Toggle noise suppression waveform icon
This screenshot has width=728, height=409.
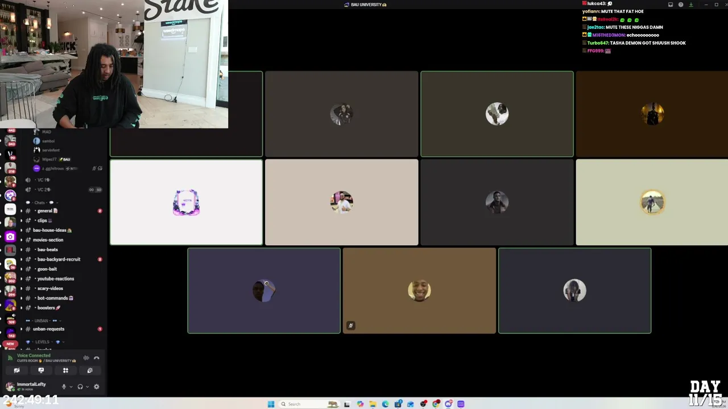(x=86, y=358)
